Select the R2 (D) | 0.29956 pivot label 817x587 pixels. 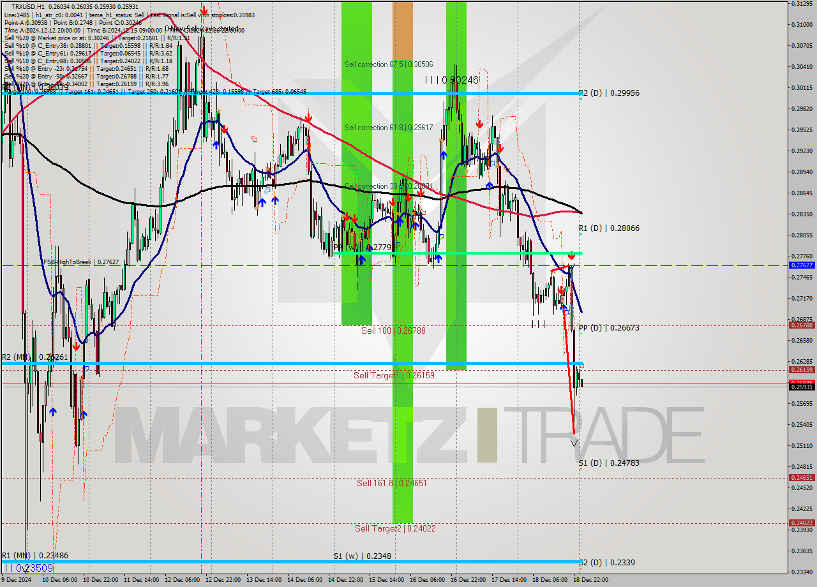coord(609,93)
